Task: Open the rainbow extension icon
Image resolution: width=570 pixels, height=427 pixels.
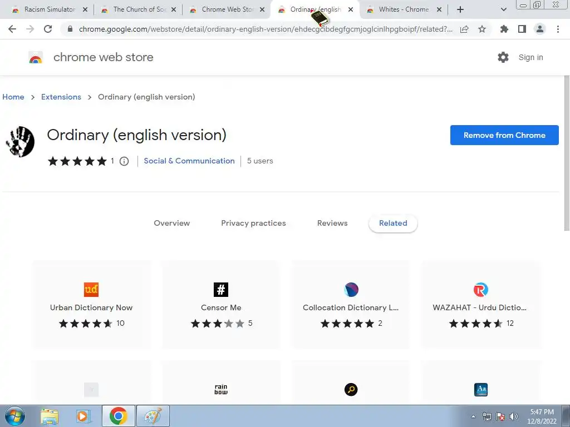Action: tap(221, 390)
